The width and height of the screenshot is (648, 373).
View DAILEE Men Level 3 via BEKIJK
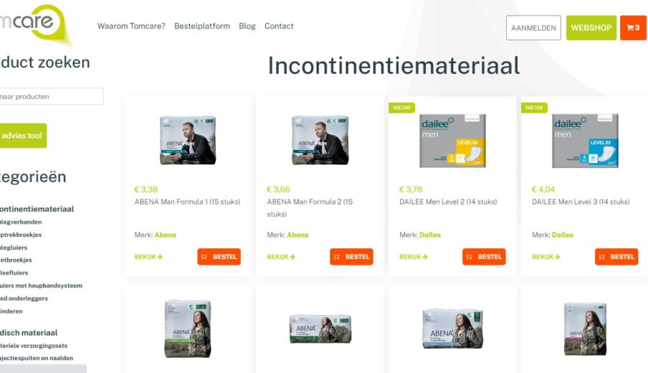pyautogui.click(x=546, y=257)
